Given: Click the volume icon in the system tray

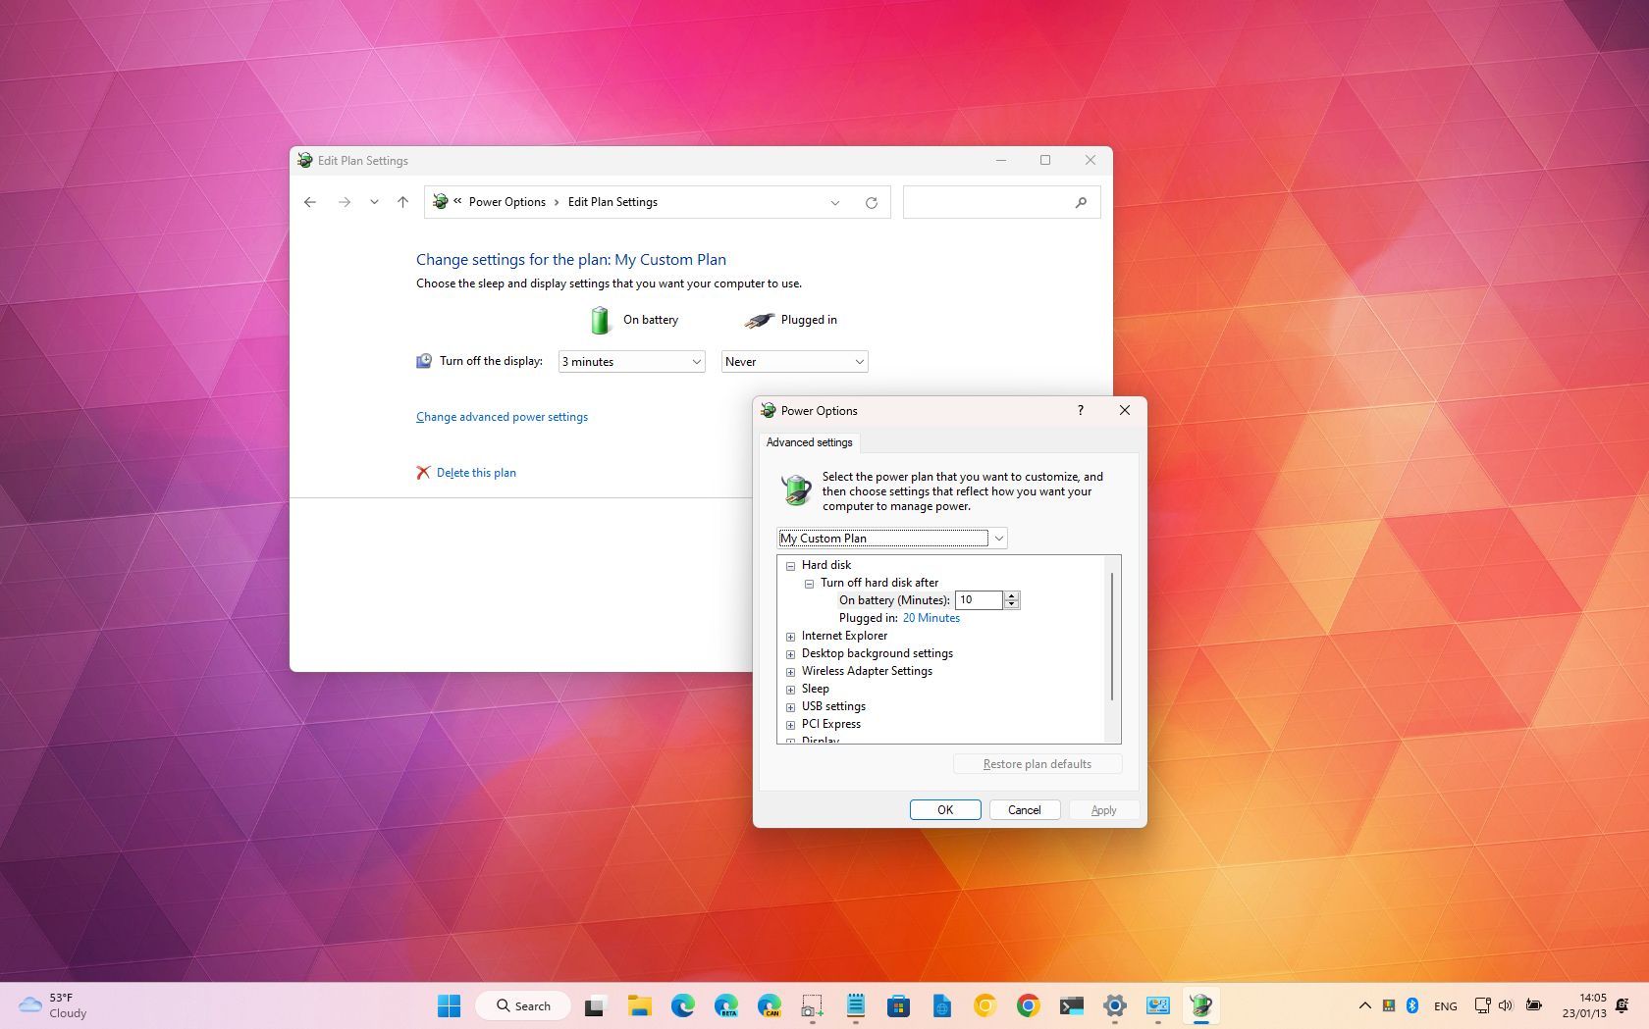Looking at the screenshot, I should 1506,1005.
